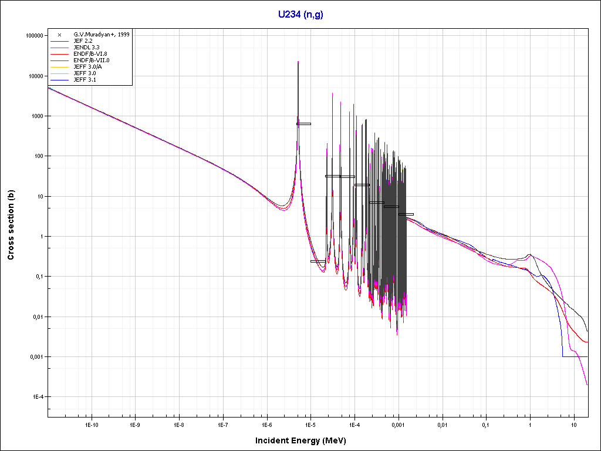
Task: Click the 0,01 tick label on y-axis
Action: click(37, 317)
